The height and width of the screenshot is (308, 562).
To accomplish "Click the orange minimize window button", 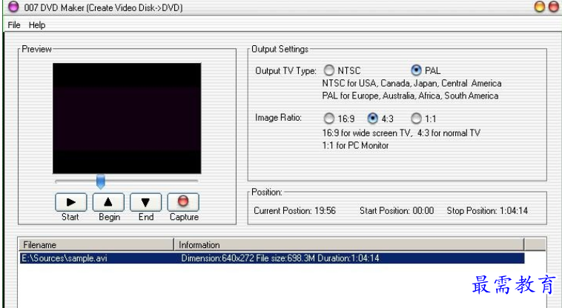I will [540, 7].
